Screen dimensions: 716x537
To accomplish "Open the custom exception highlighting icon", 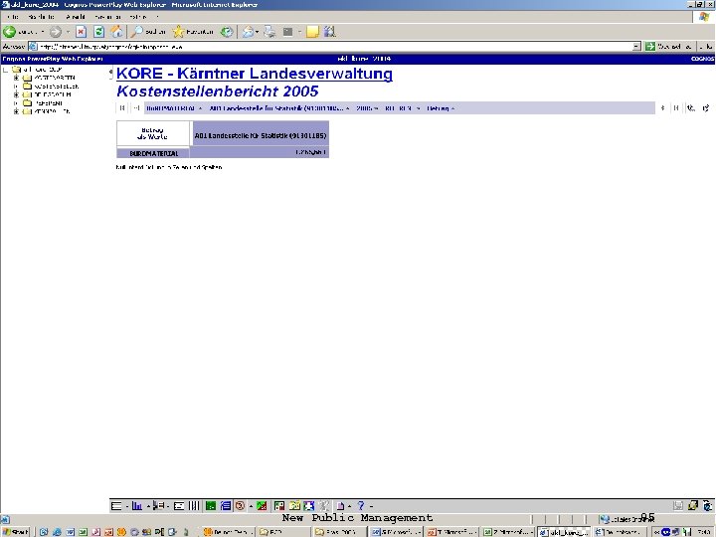I will 279,506.
